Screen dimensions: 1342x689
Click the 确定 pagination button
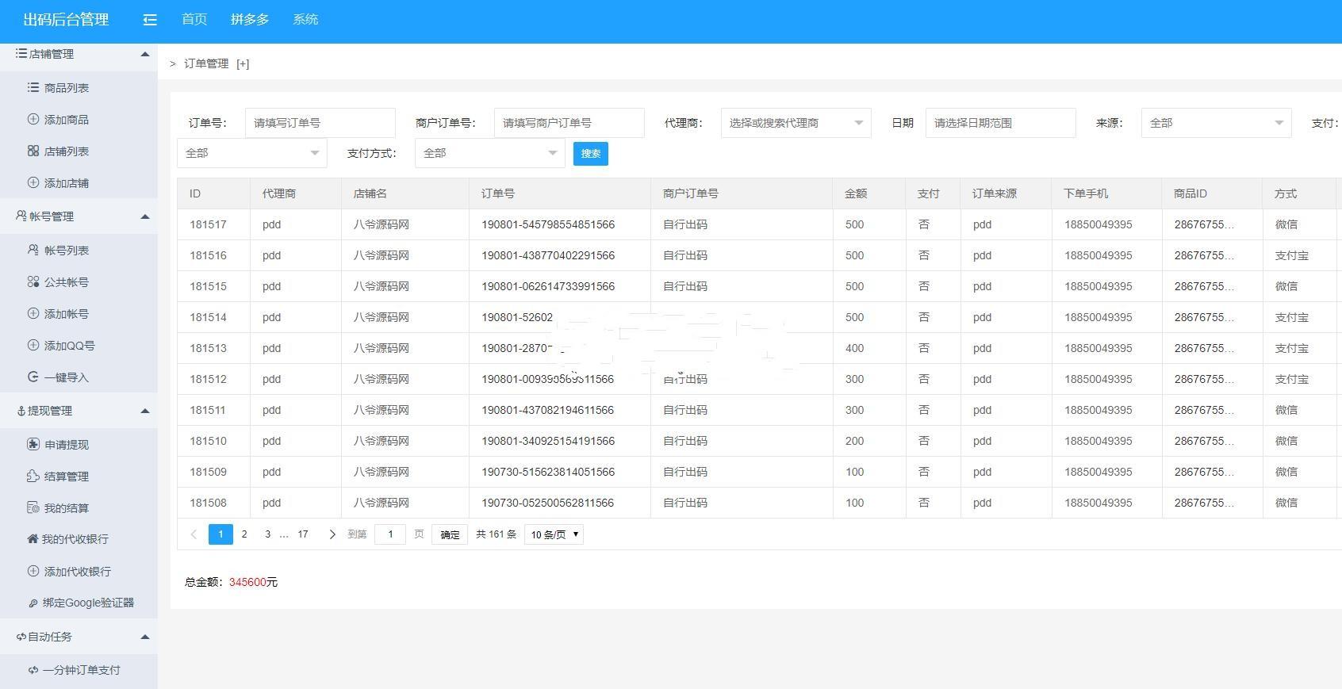point(450,534)
